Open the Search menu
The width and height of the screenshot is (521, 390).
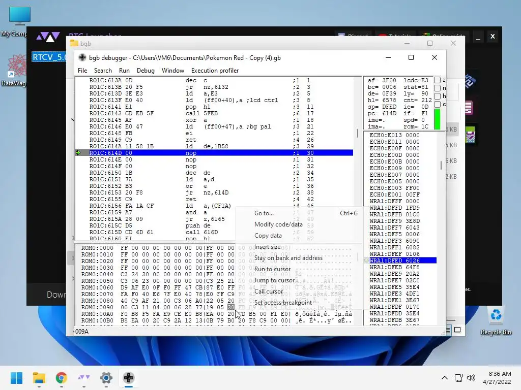103,71
